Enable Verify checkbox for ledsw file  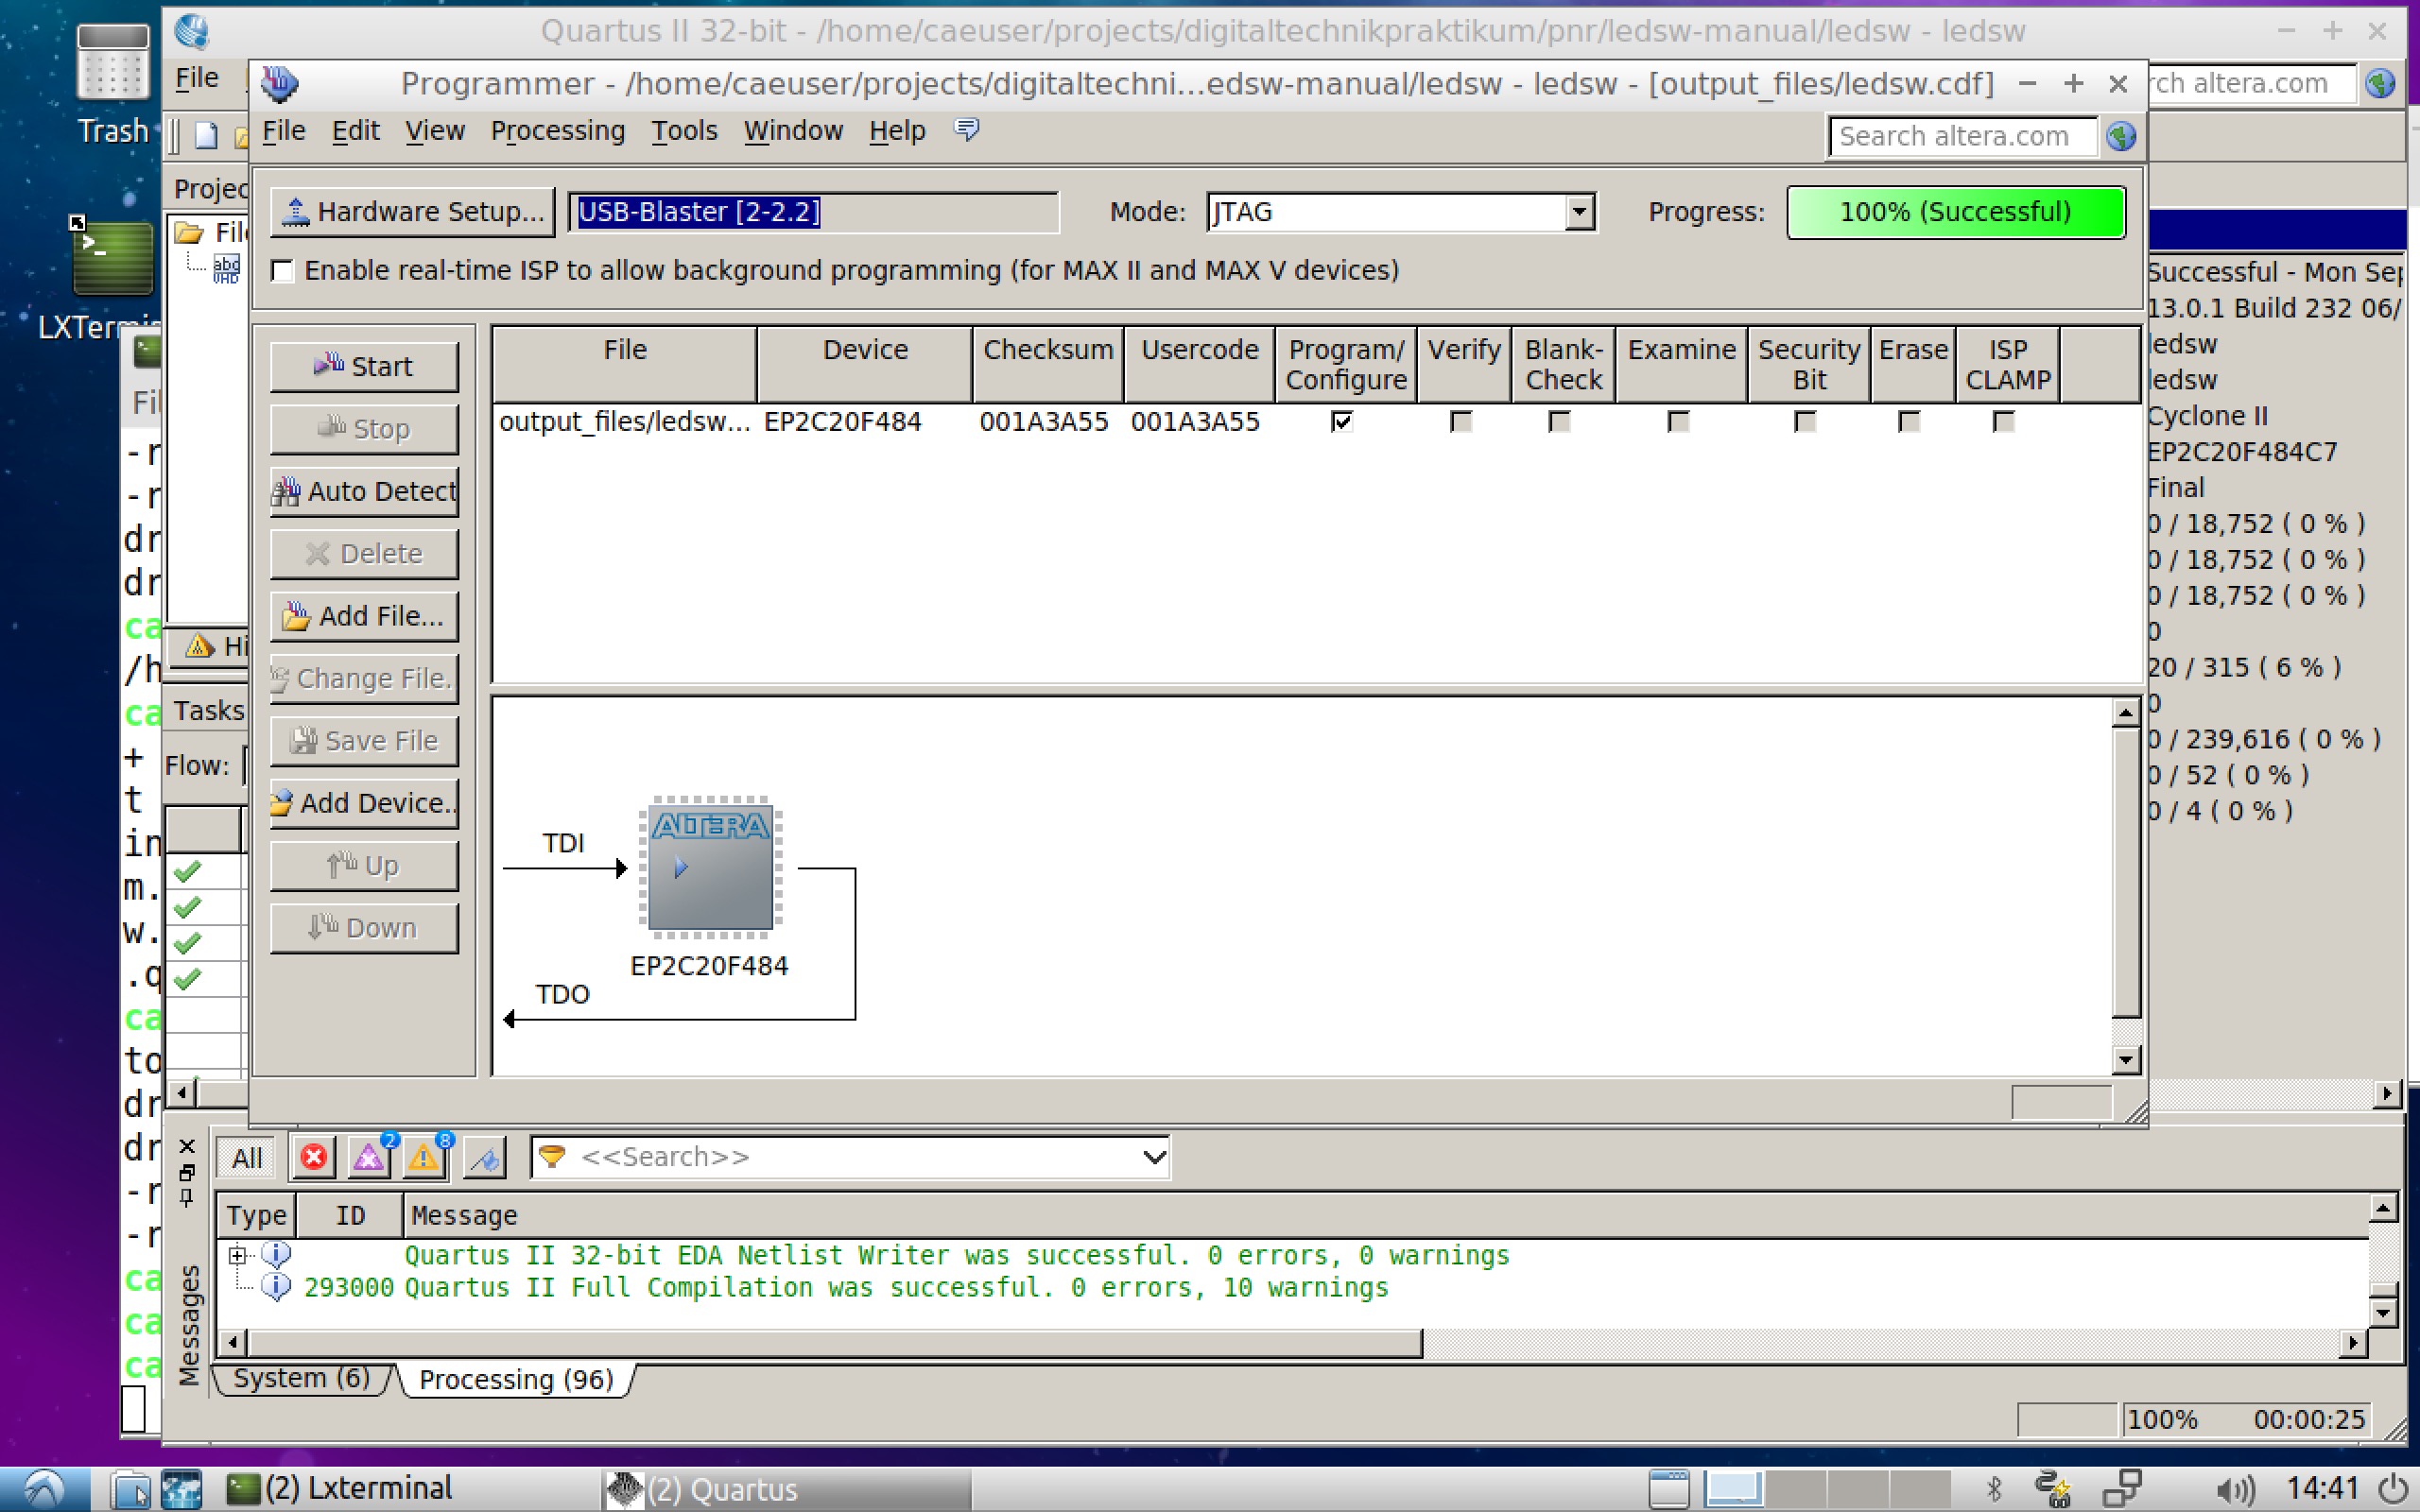[1461, 422]
